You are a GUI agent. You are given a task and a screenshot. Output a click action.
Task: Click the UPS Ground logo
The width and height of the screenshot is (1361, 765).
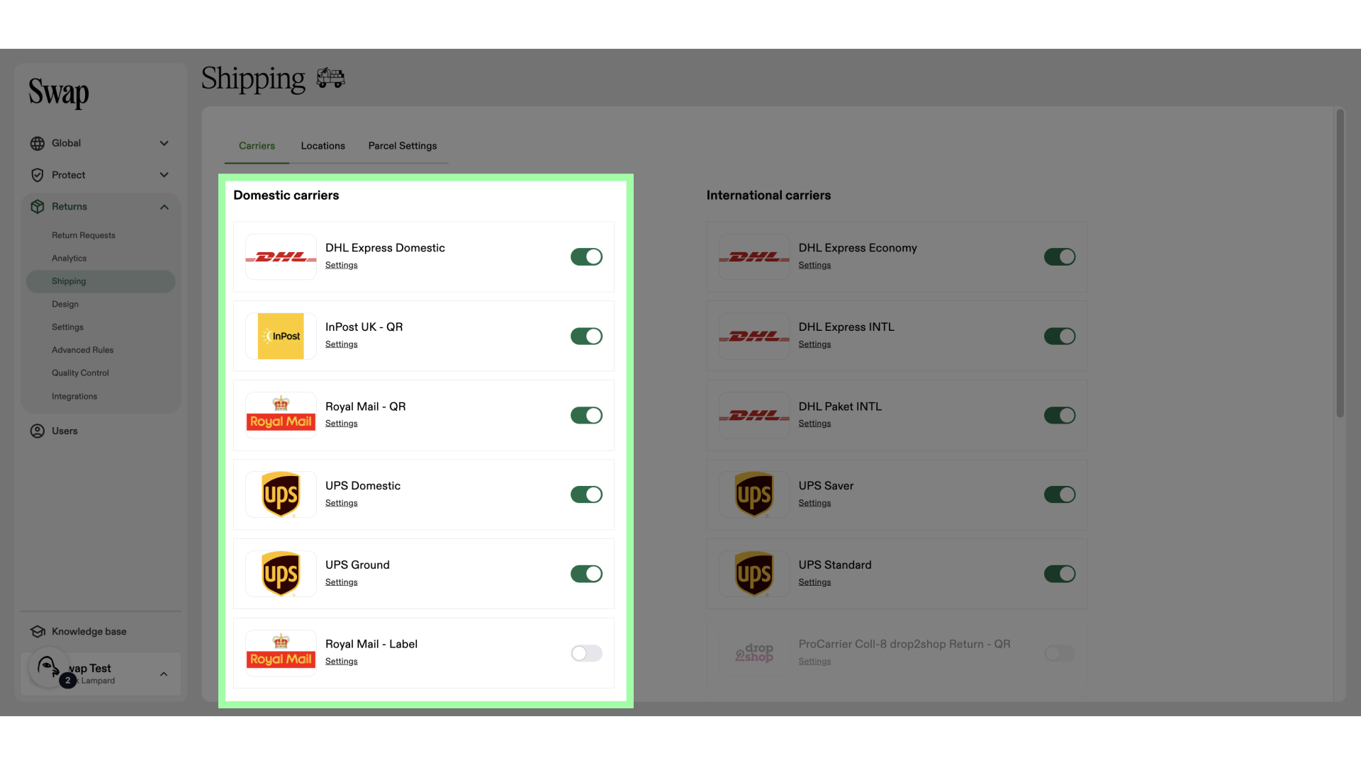(281, 574)
